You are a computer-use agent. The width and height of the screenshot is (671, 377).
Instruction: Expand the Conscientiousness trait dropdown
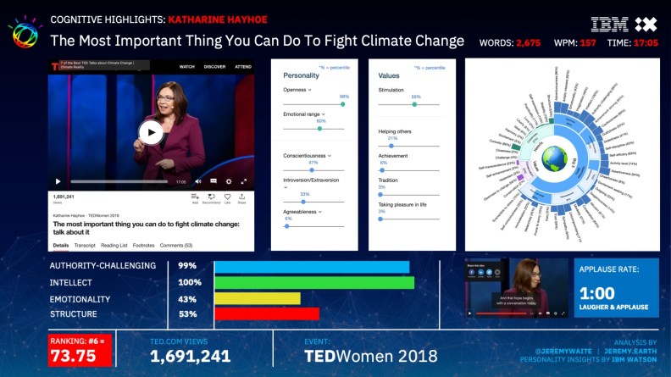[330, 155]
